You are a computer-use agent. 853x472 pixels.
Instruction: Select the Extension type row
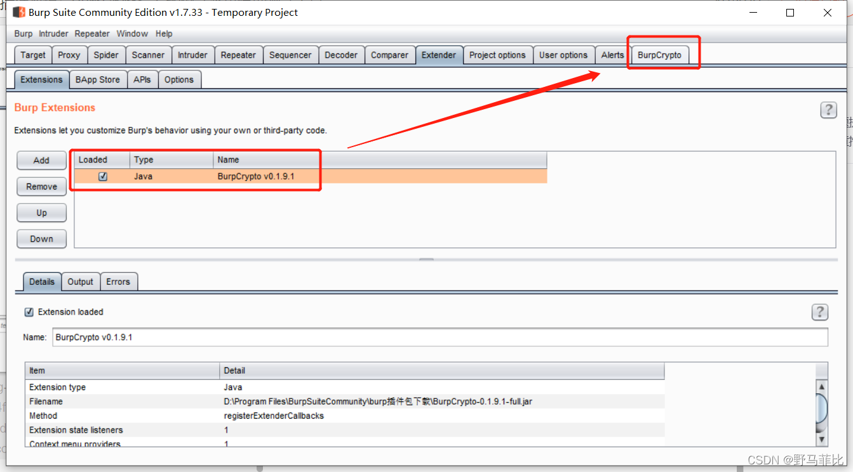345,387
